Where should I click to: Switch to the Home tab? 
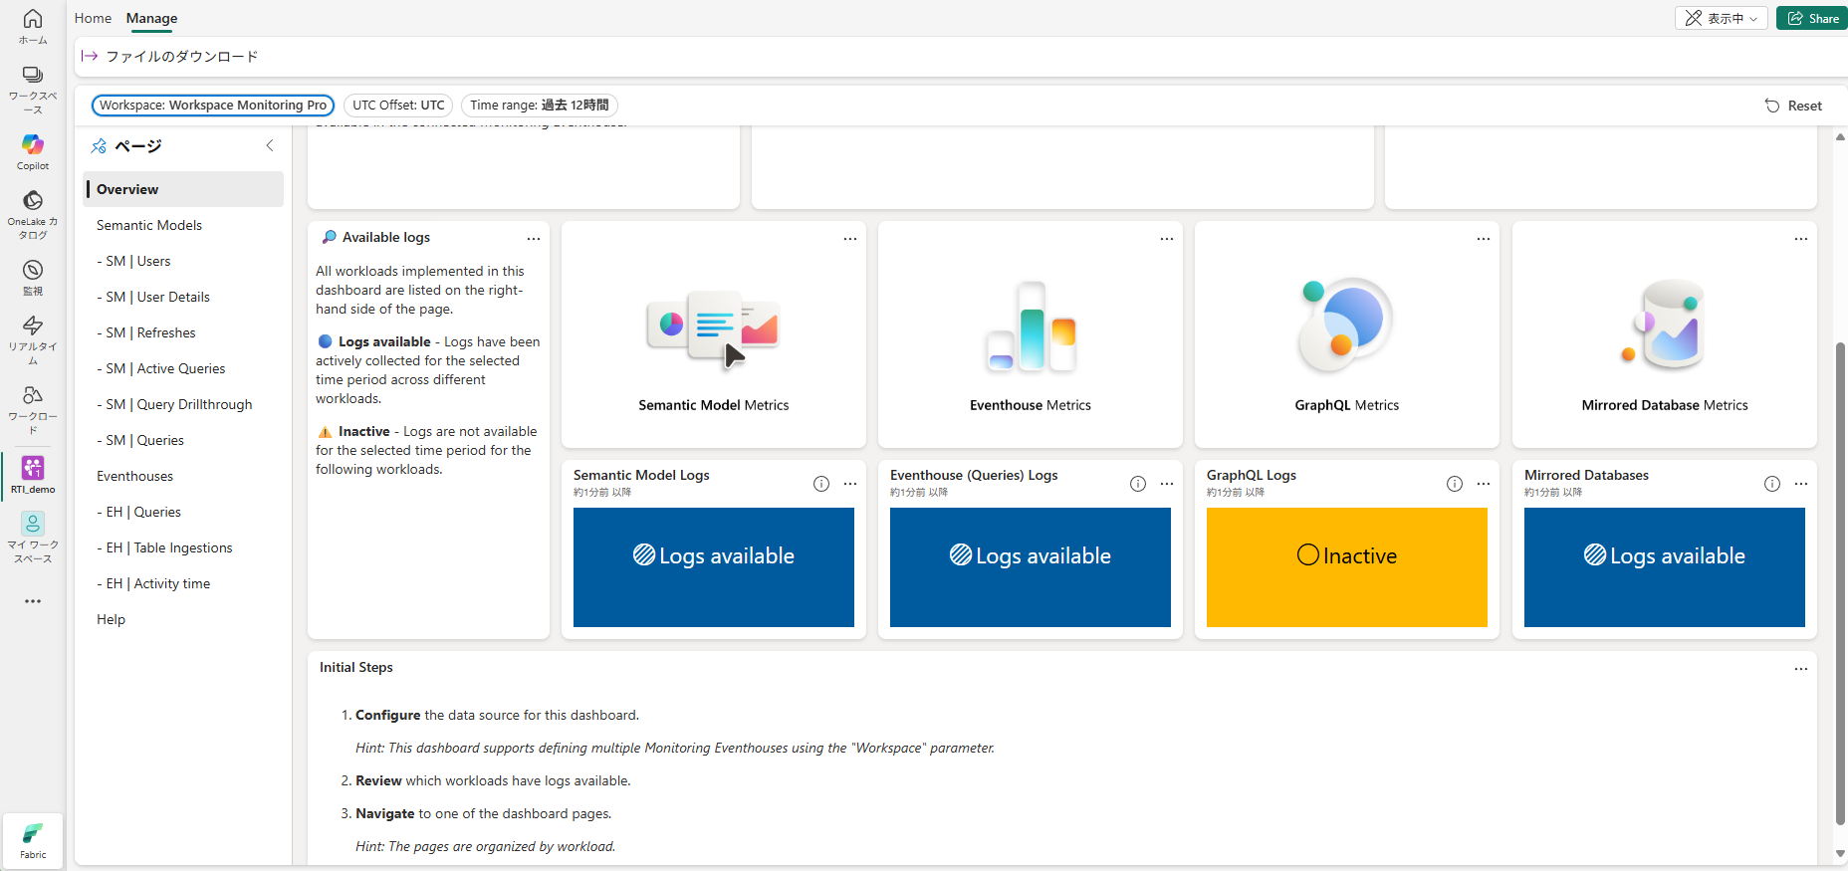pyautogui.click(x=93, y=18)
